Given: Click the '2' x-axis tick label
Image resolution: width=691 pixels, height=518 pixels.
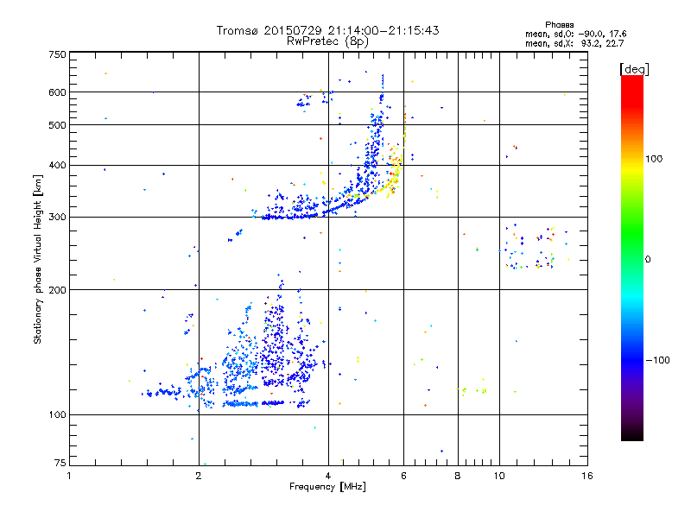Looking at the screenshot, I should pos(199,477).
